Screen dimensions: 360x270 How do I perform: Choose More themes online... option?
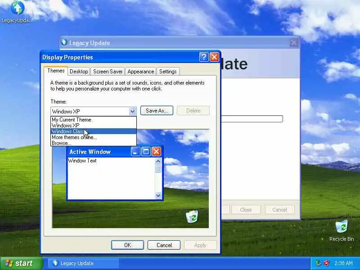coord(94,137)
